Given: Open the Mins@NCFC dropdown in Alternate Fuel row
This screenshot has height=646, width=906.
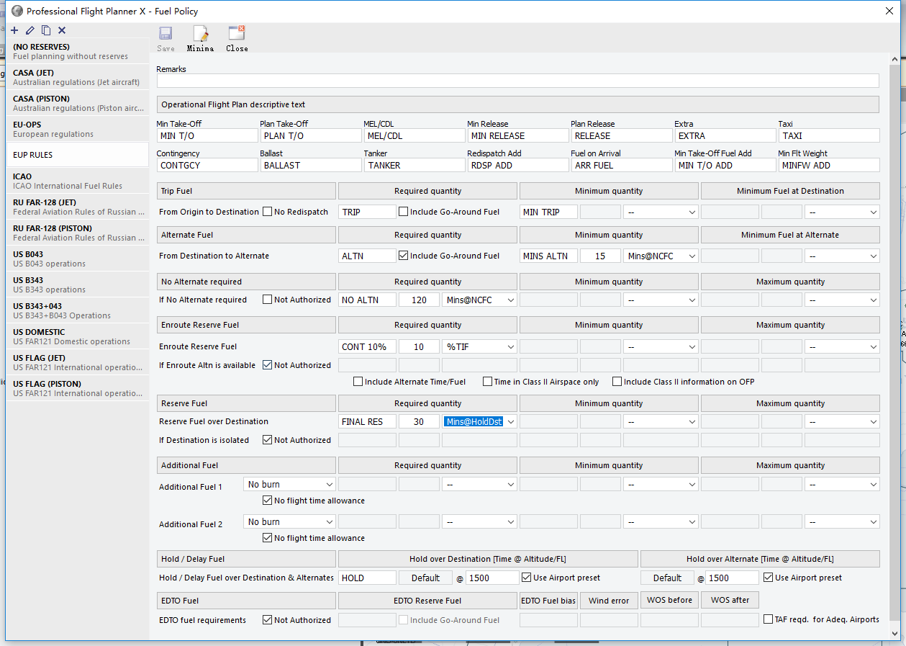Looking at the screenshot, I should (x=661, y=256).
